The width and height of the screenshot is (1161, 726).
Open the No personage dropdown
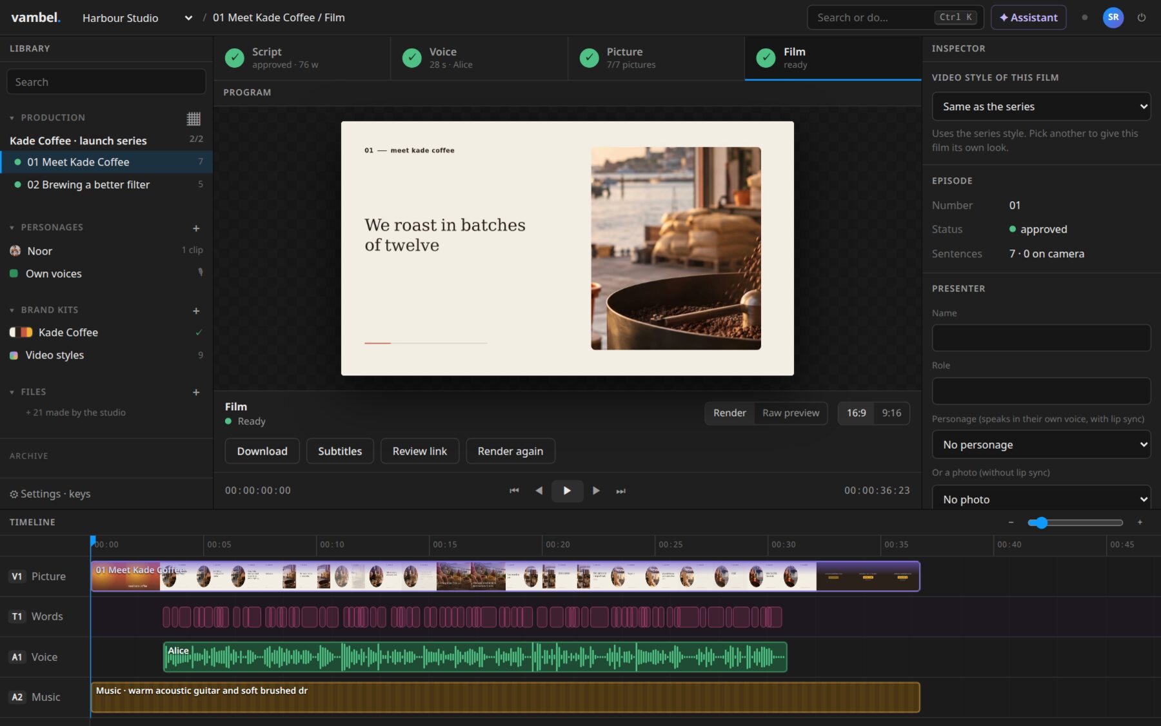pyautogui.click(x=1041, y=445)
